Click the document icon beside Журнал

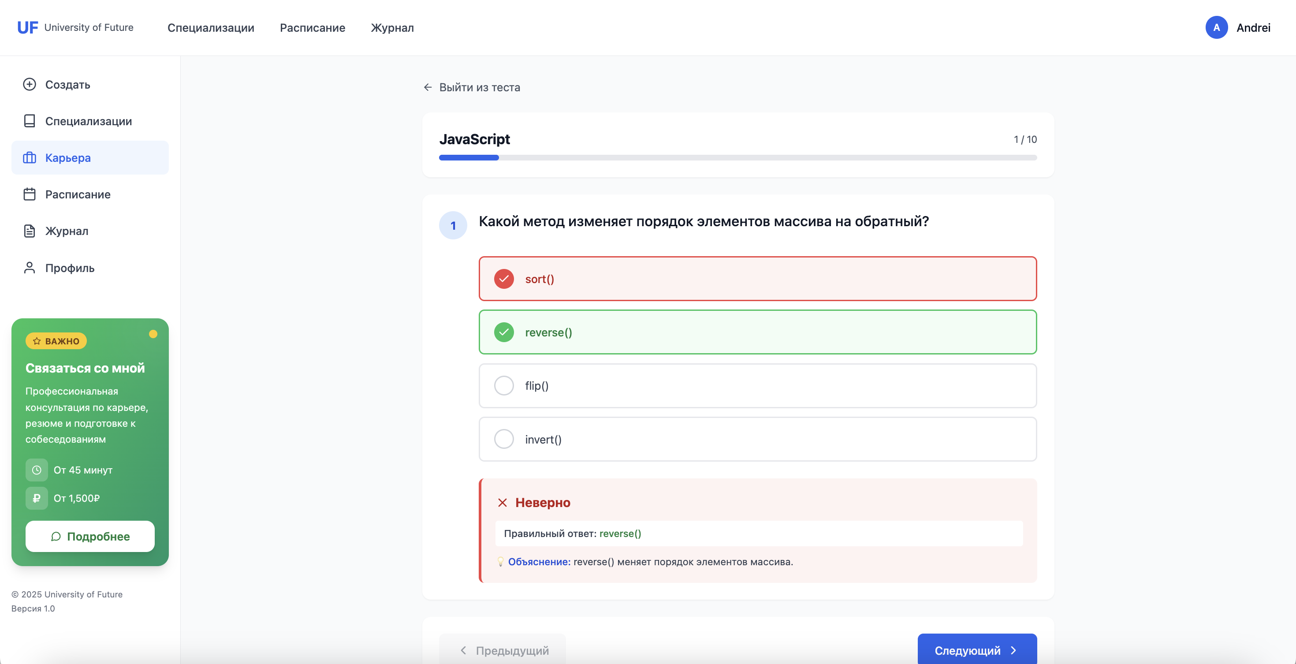[x=30, y=231]
